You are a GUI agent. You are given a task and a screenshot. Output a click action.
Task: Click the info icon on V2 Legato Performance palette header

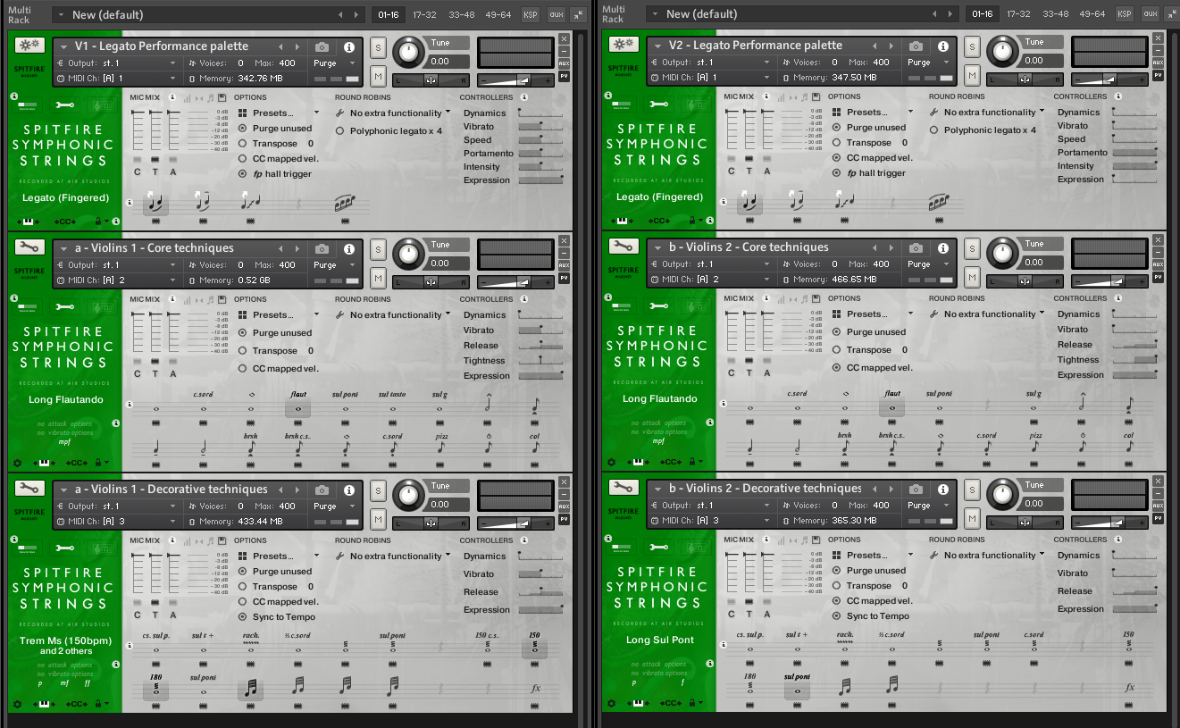[943, 45]
